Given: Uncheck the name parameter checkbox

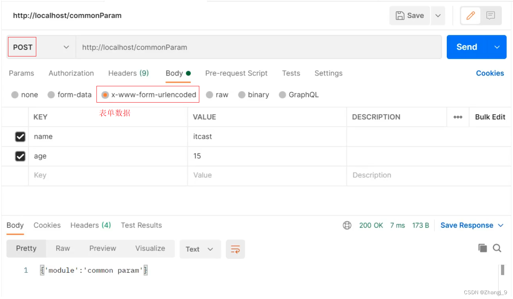Looking at the screenshot, I should pos(20,137).
